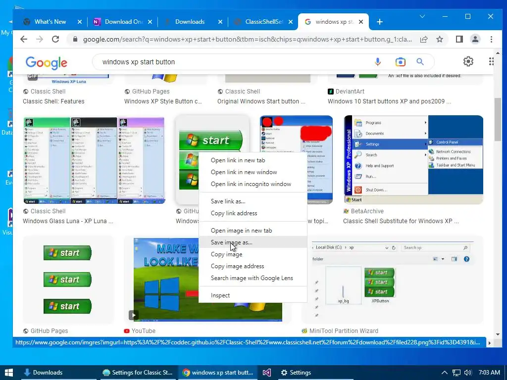The image size is (507, 380).
Task: Open a new browser tab with plus icon
Action: [380, 22]
